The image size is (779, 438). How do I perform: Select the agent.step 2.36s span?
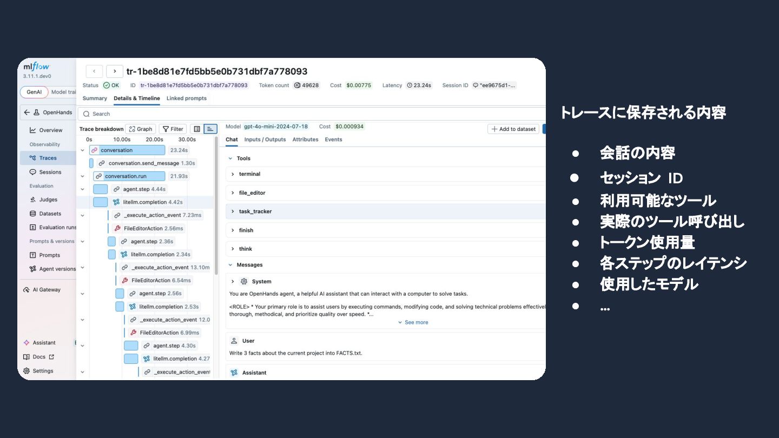pyautogui.click(x=147, y=242)
